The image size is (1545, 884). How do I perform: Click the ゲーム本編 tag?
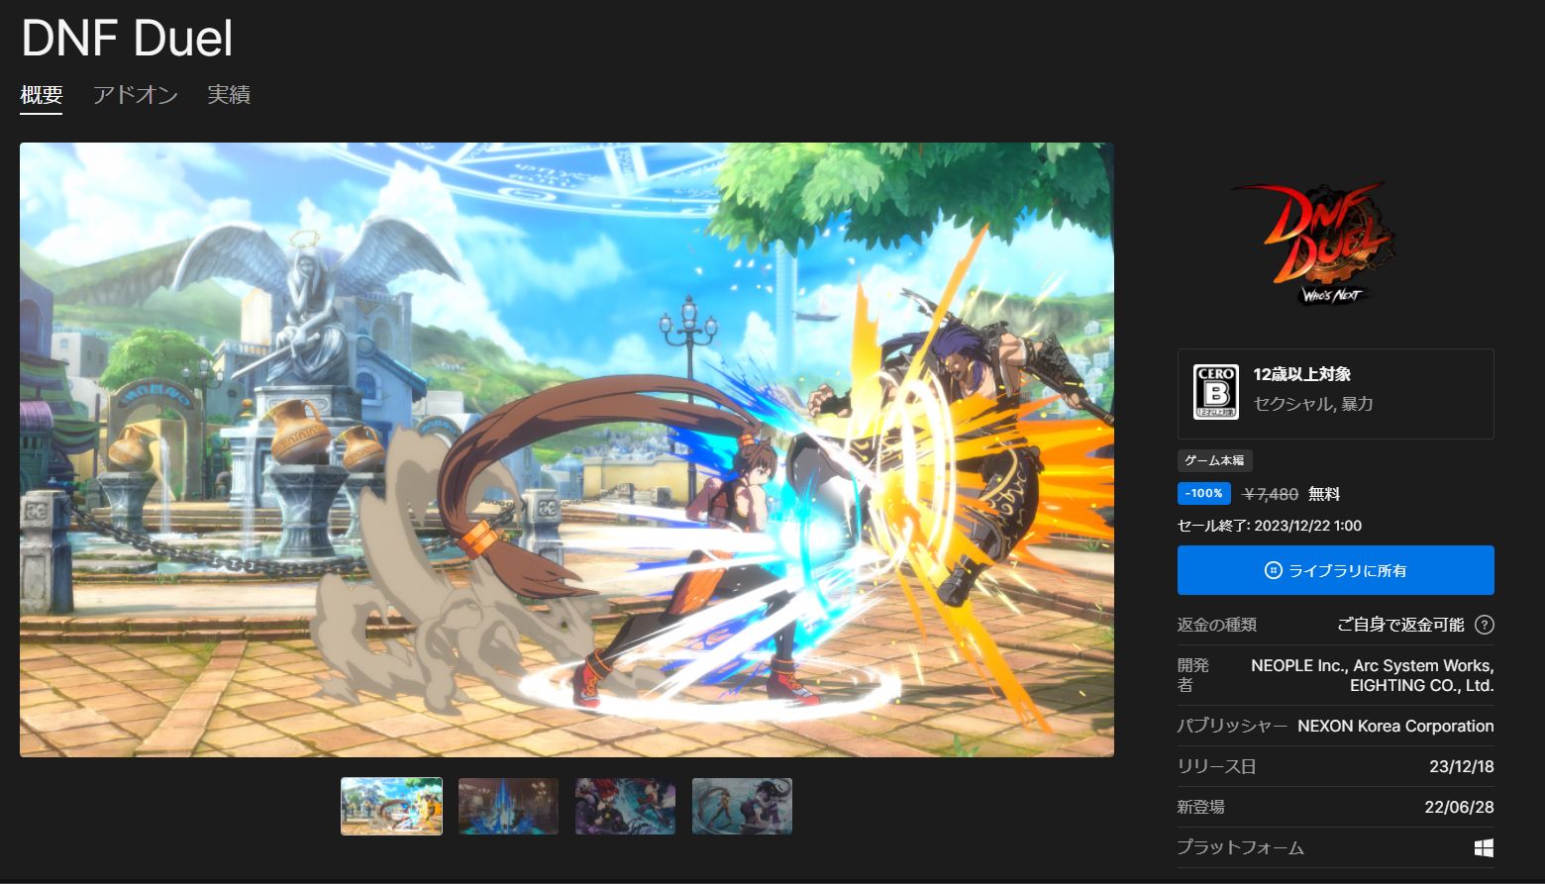1214,459
